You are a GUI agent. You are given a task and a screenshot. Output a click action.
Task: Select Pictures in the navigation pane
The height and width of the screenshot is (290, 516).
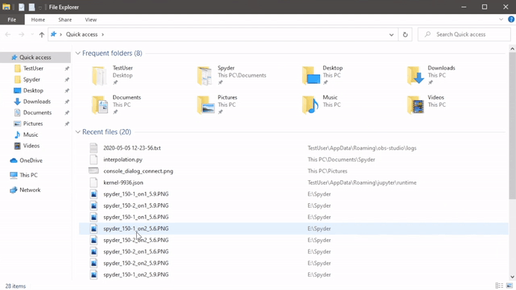pyautogui.click(x=33, y=123)
